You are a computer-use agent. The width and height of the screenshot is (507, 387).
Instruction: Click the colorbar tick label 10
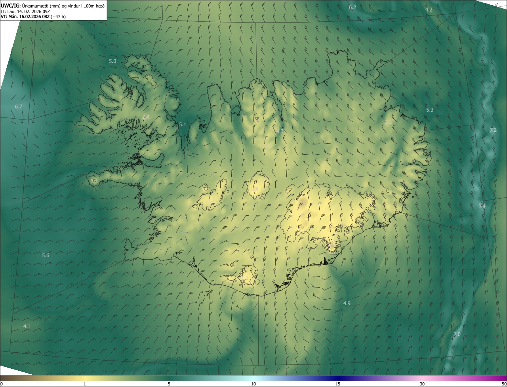[x=253, y=384]
